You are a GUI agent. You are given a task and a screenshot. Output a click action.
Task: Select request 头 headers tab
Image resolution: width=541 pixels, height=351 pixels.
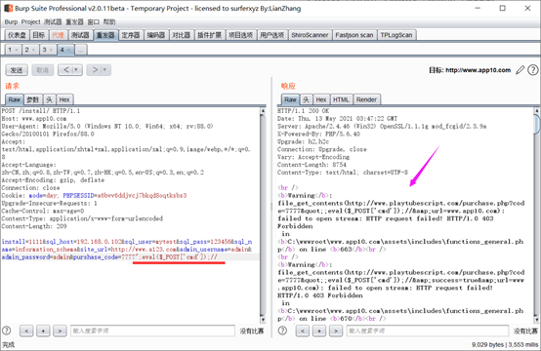pos(49,99)
